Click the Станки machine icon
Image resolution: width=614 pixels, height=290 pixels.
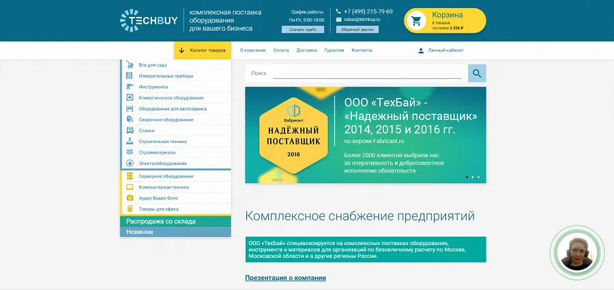point(130,131)
